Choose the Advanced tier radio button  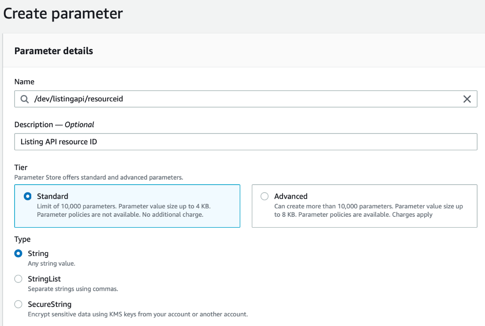click(265, 196)
